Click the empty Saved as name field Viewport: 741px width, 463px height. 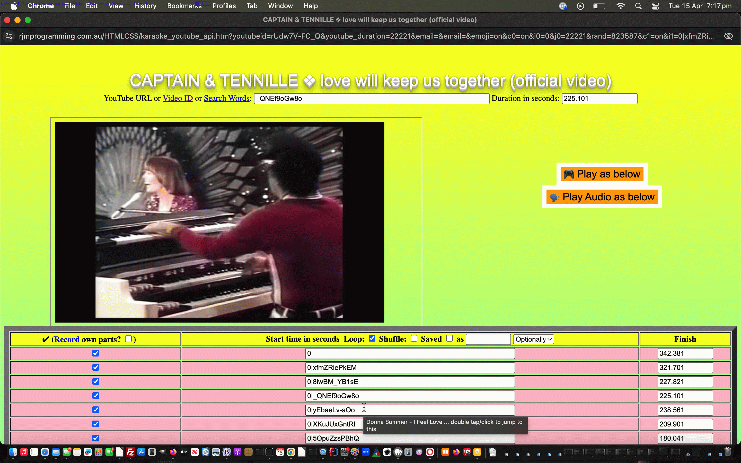coord(488,339)
